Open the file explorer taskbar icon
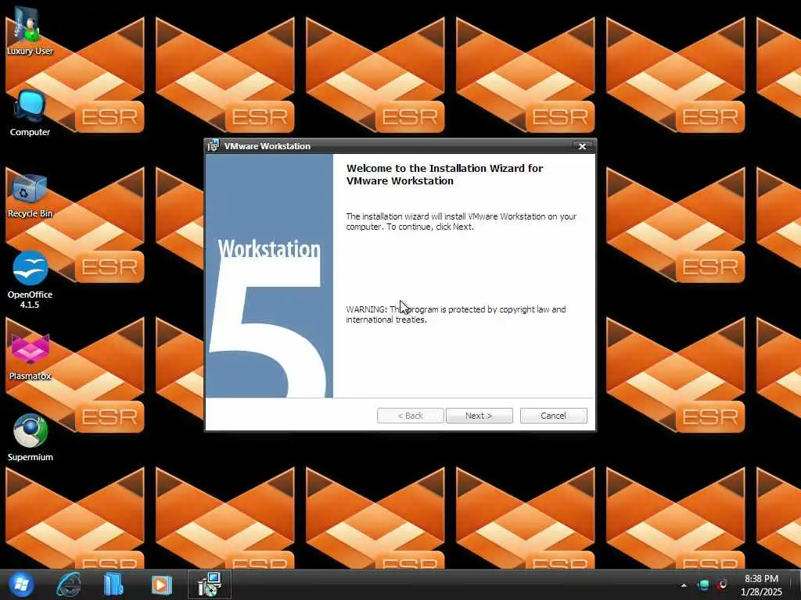This screenshot has height=600, width=801. (x=113, y=584)
